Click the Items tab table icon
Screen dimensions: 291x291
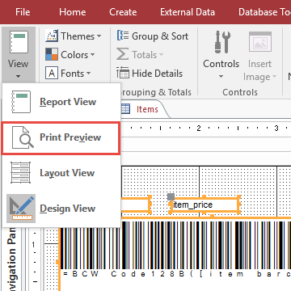pyautogui.click(x=125, y=109)
